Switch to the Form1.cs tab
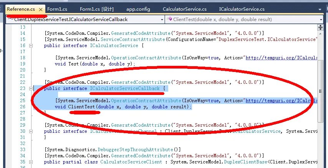The image size is (328, 168). pyautogui.click(x=58, y=9)
